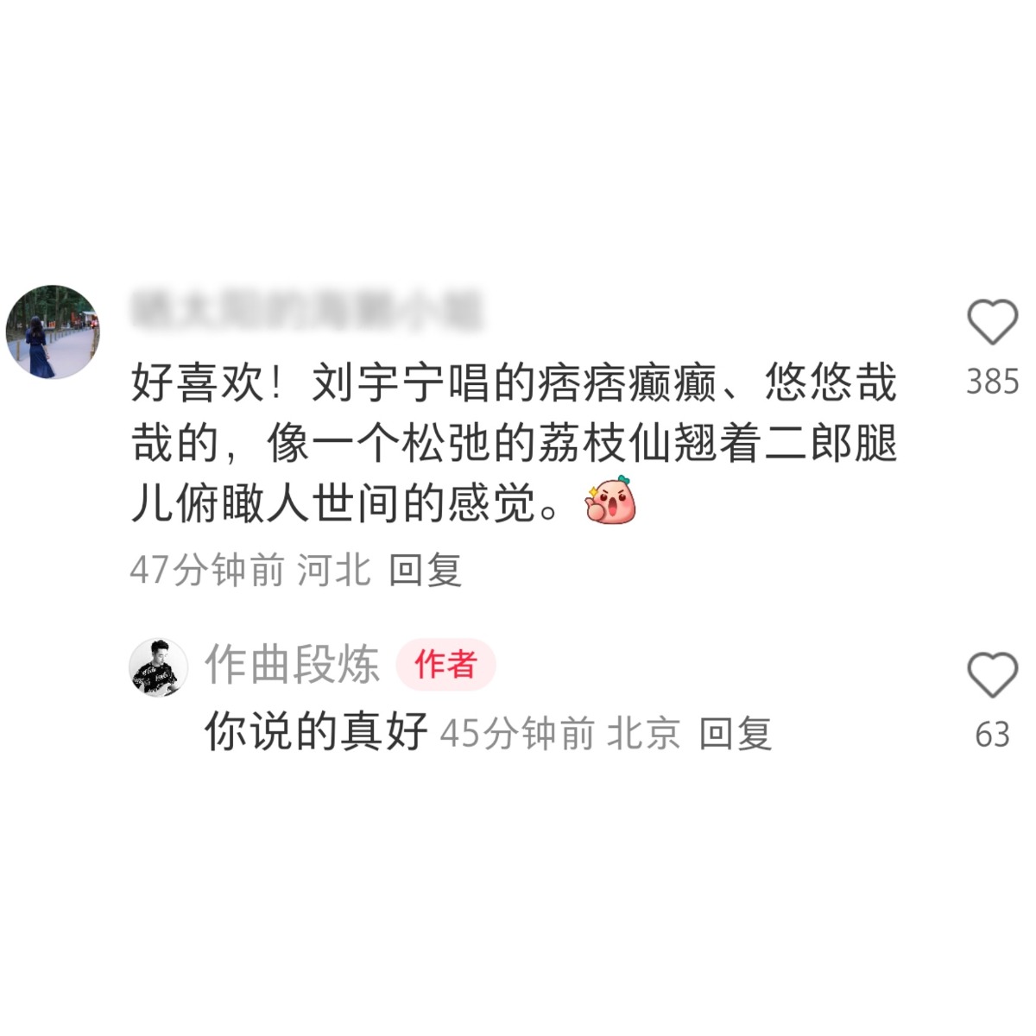
Task: Tap the 47分钟前 timestamp
Action: click(x=207, y=570)
